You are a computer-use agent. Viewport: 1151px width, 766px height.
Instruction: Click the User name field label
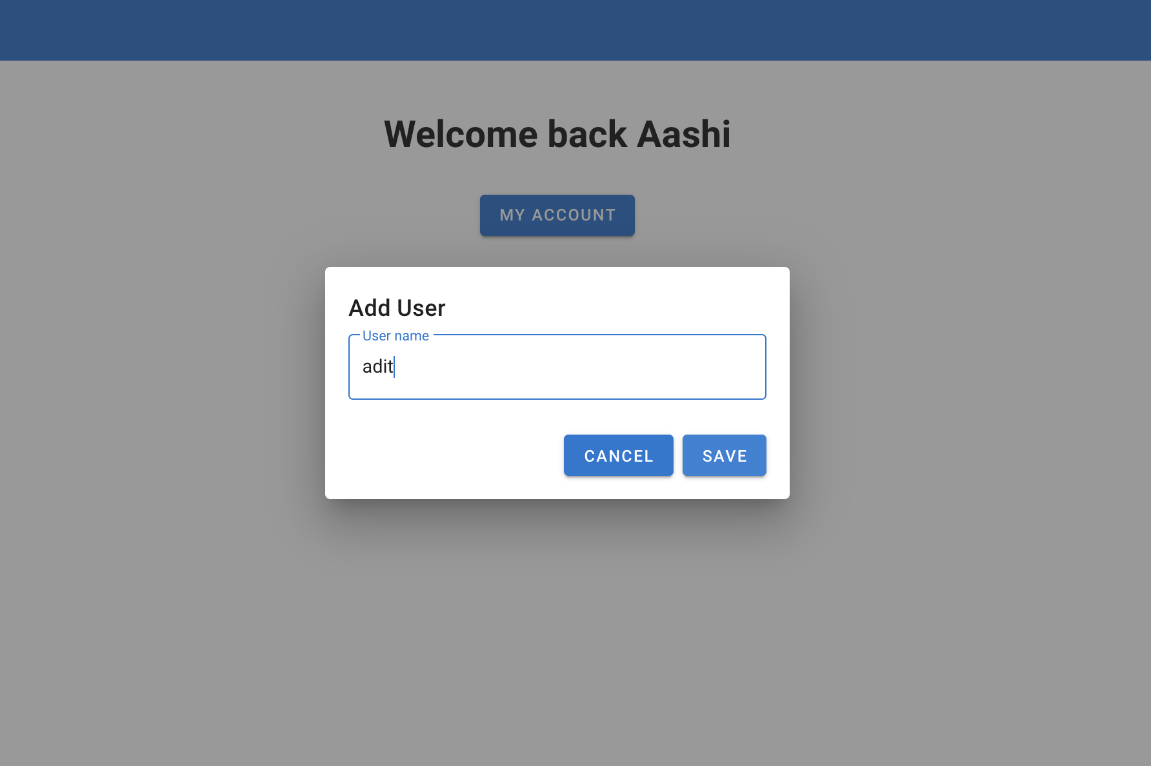[395, 335]
